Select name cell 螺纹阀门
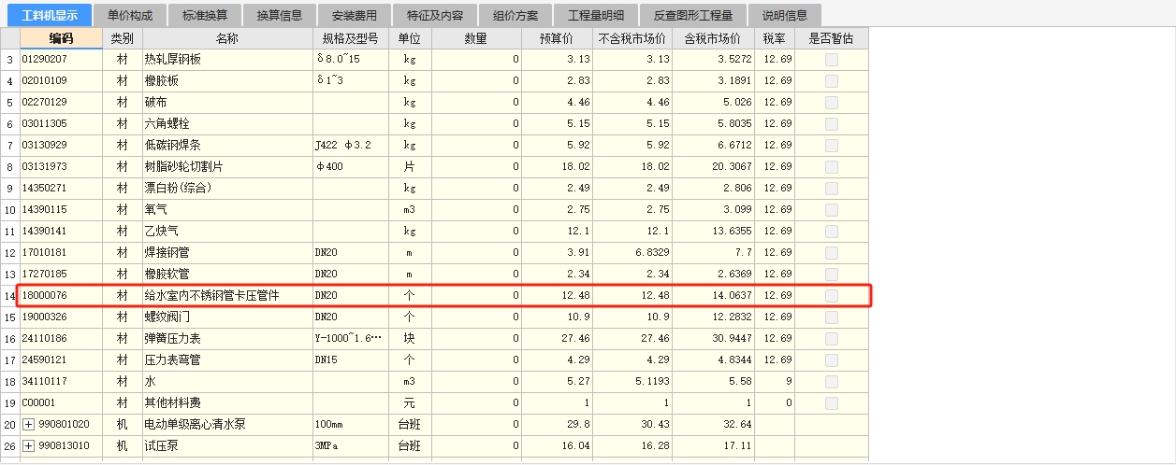The height and width of the screenshot is (465, 1176). pos(227,317)
